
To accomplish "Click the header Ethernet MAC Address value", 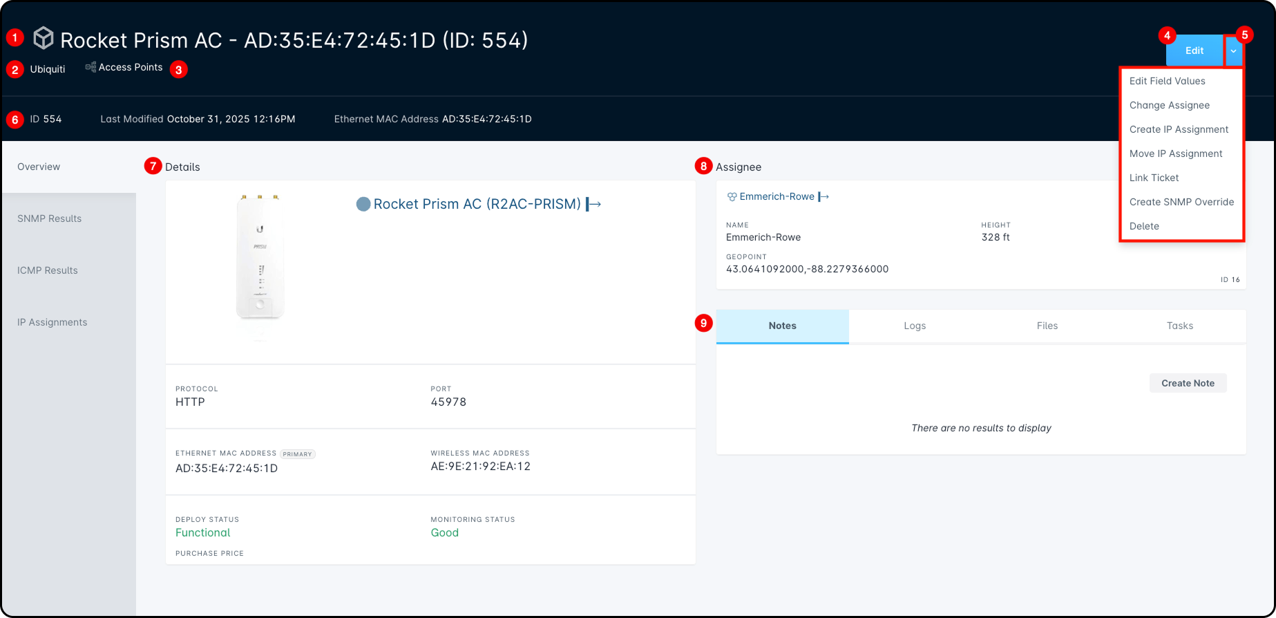I will pyautogui.click(x=487, y=119).
